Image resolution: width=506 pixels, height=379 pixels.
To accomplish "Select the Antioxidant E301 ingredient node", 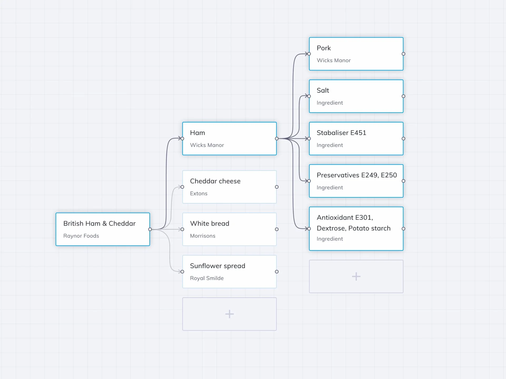I will (356, 229).
